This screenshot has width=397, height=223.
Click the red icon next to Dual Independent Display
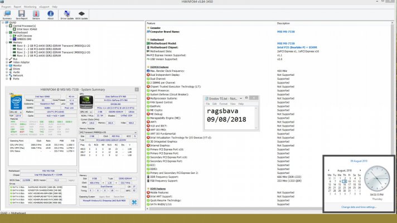point(148,75)
